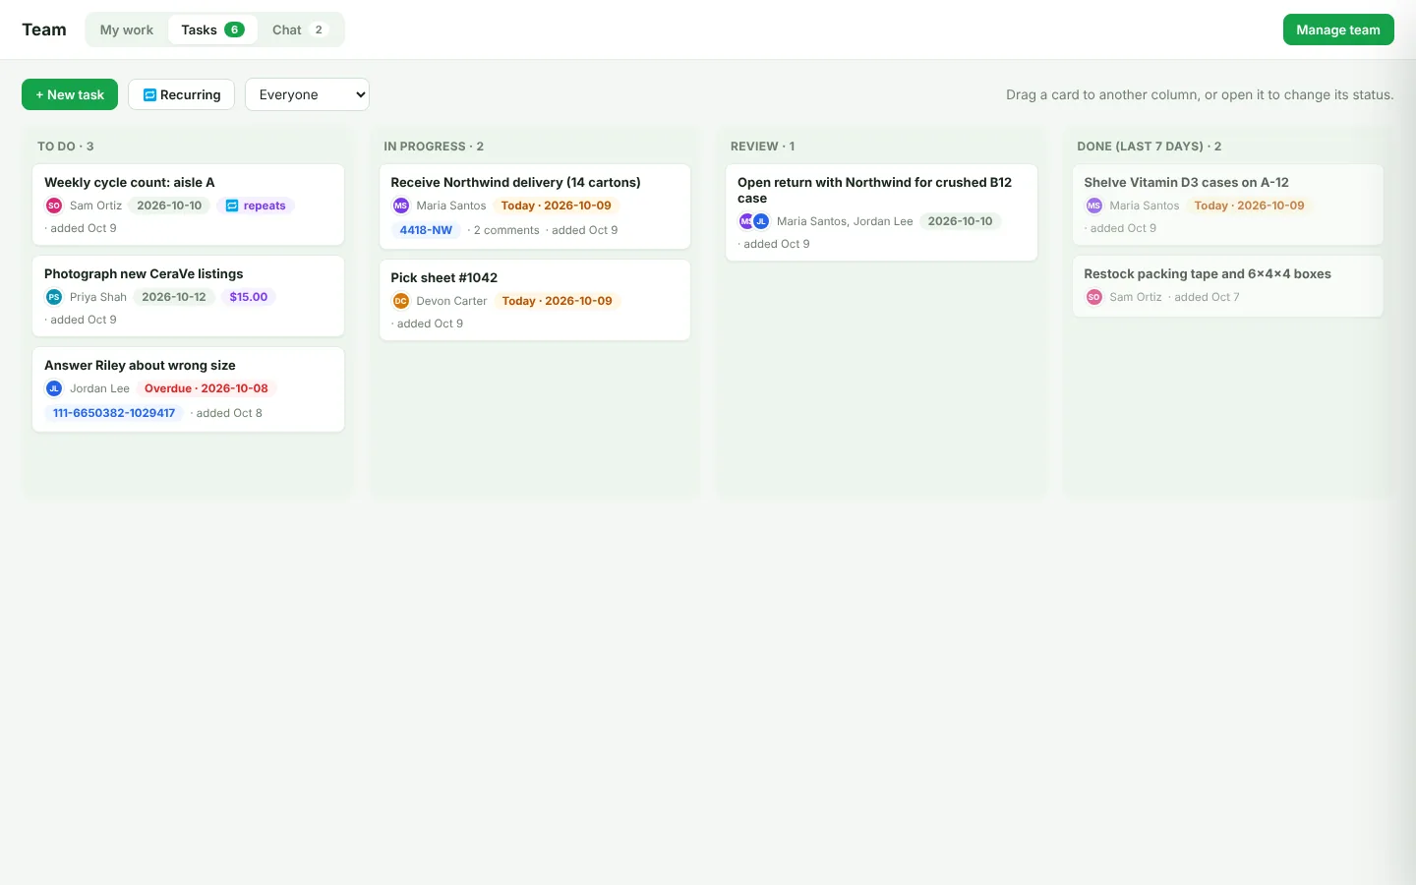Open the Recurring tasks button
Image resolution: width=1416 pixels, height=885 pixels.
(181, 94)
